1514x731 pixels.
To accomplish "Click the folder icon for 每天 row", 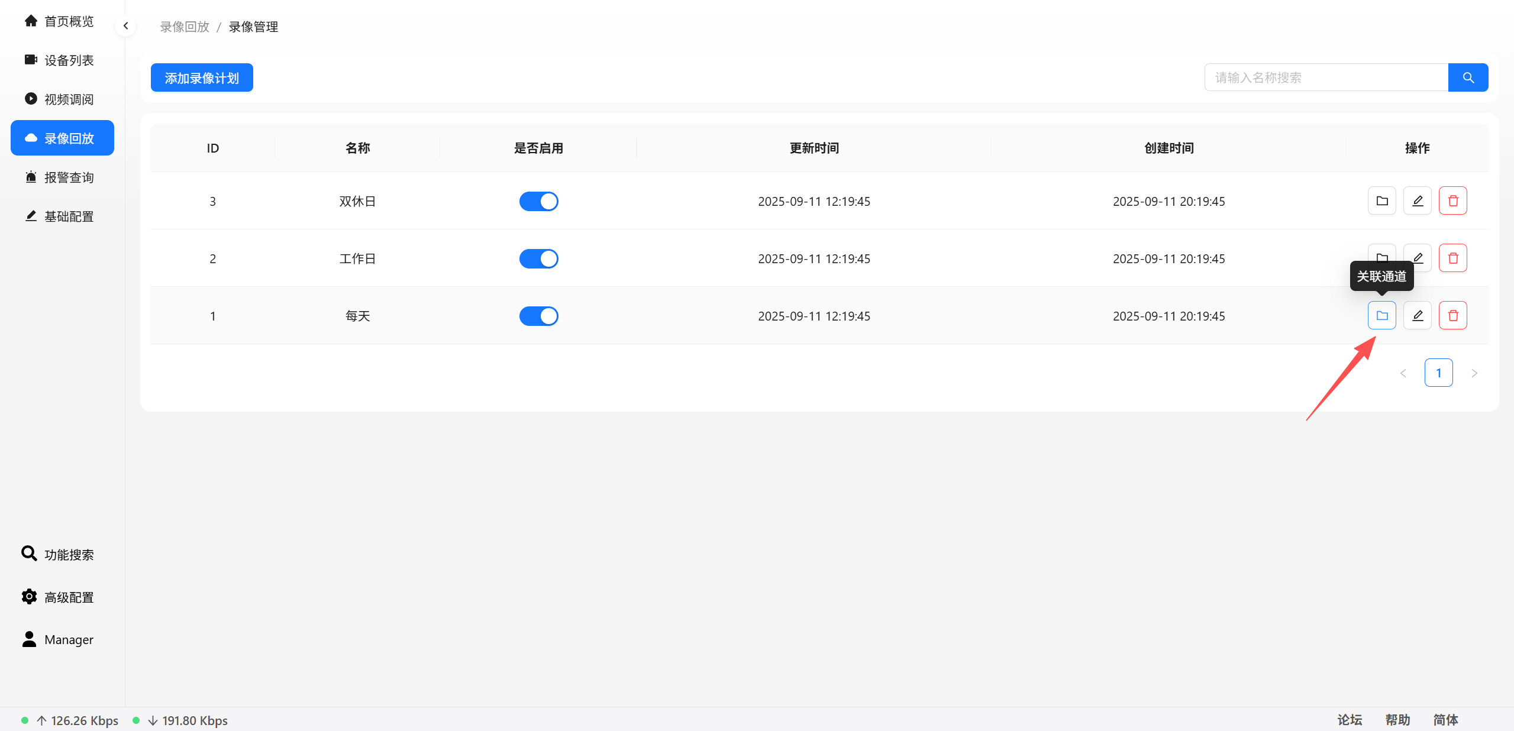I will (1381, 315).
